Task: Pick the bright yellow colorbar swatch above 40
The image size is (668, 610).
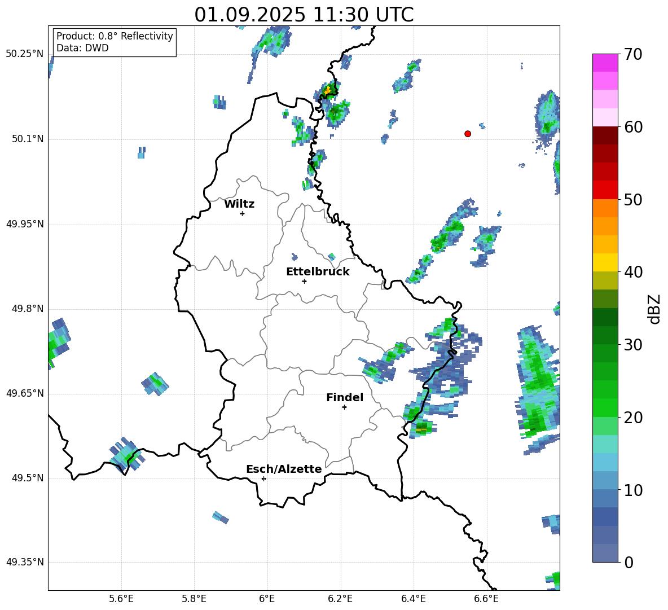Action: (x=605, y=262)
